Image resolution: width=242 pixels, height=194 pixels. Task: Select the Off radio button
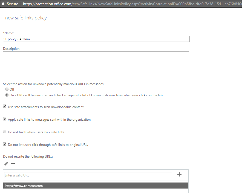[7, 89]
